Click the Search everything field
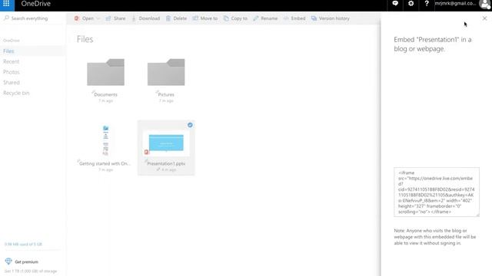This screenshot has width=492, height=276. [33, 18]
